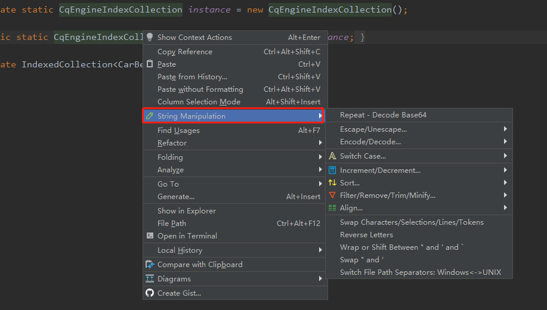Click the String Manipulation pencil icon
Viewport: 547px width, 310px height.
click(150, 116)
